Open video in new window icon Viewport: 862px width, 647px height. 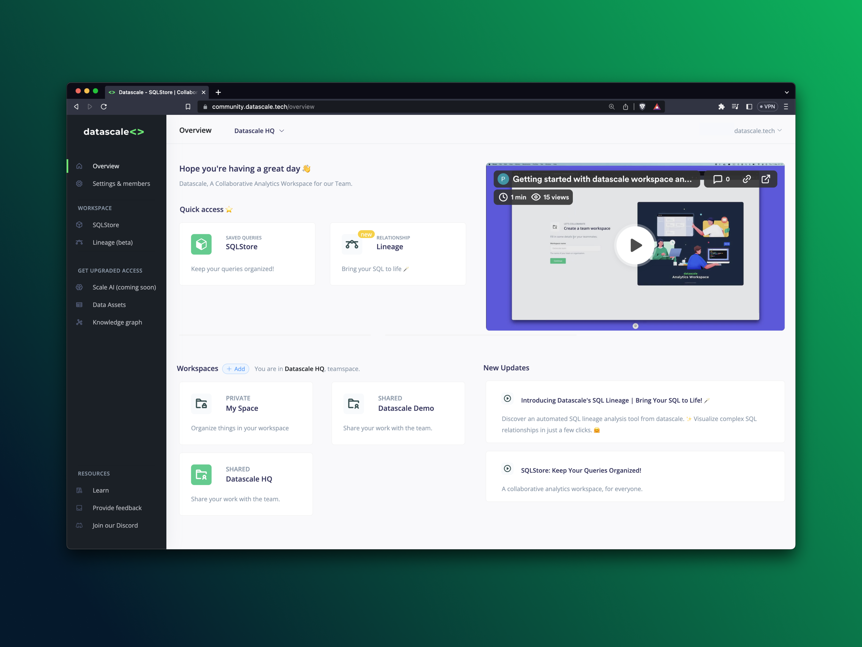(766, 179)
